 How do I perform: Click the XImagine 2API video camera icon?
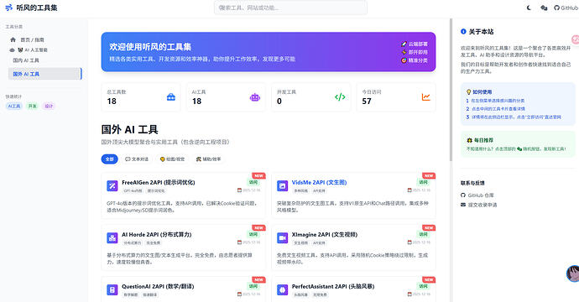click(x=283, y=237)
